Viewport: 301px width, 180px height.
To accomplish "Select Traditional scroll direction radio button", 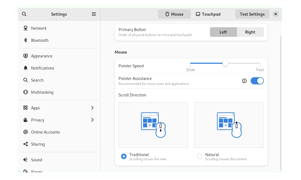I will tap(124, 156).
